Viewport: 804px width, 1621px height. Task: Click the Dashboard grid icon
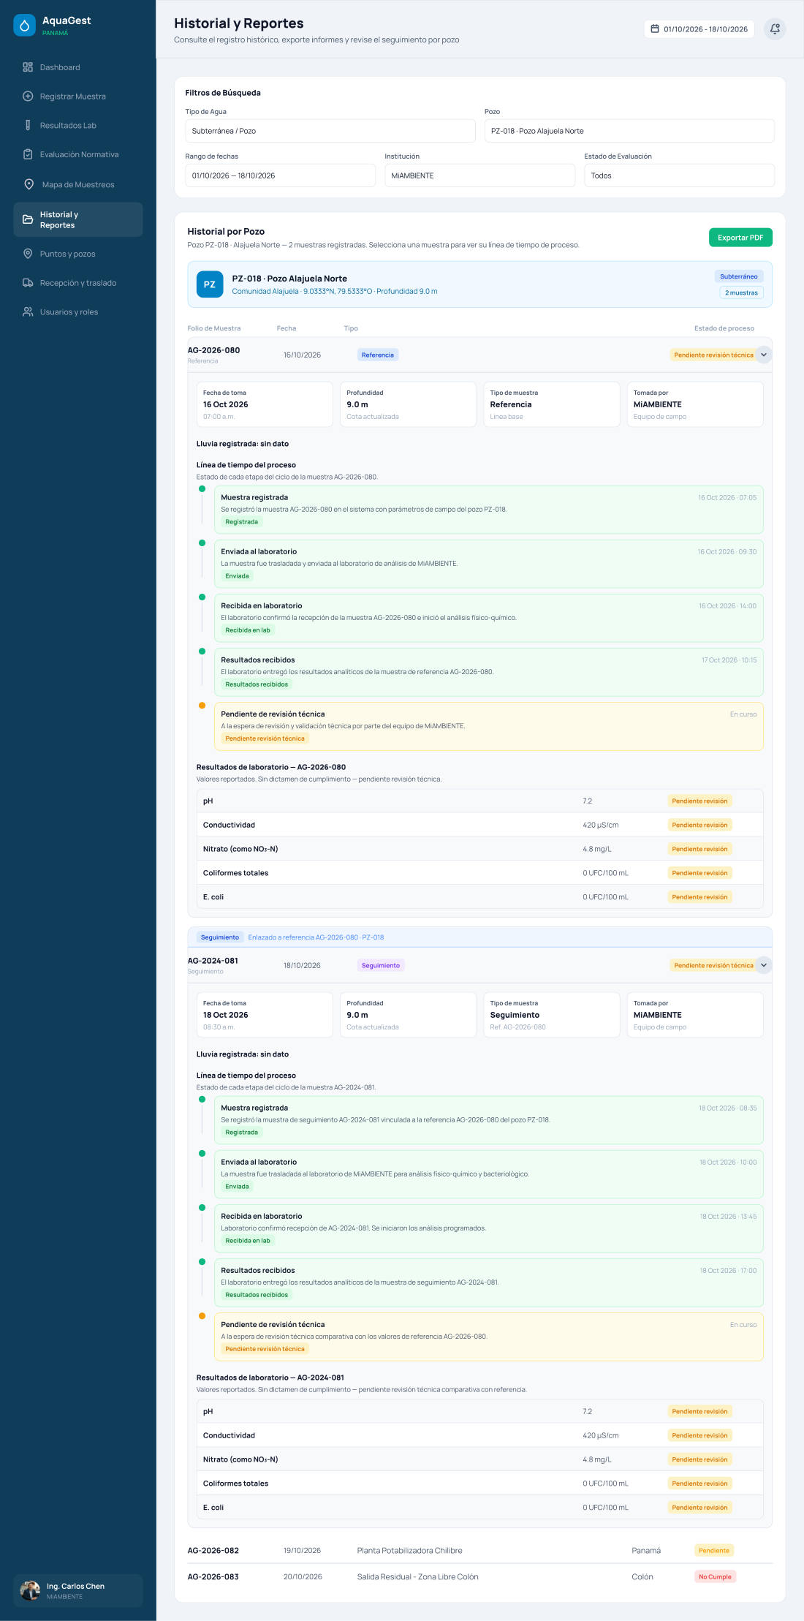click(28, 67)
